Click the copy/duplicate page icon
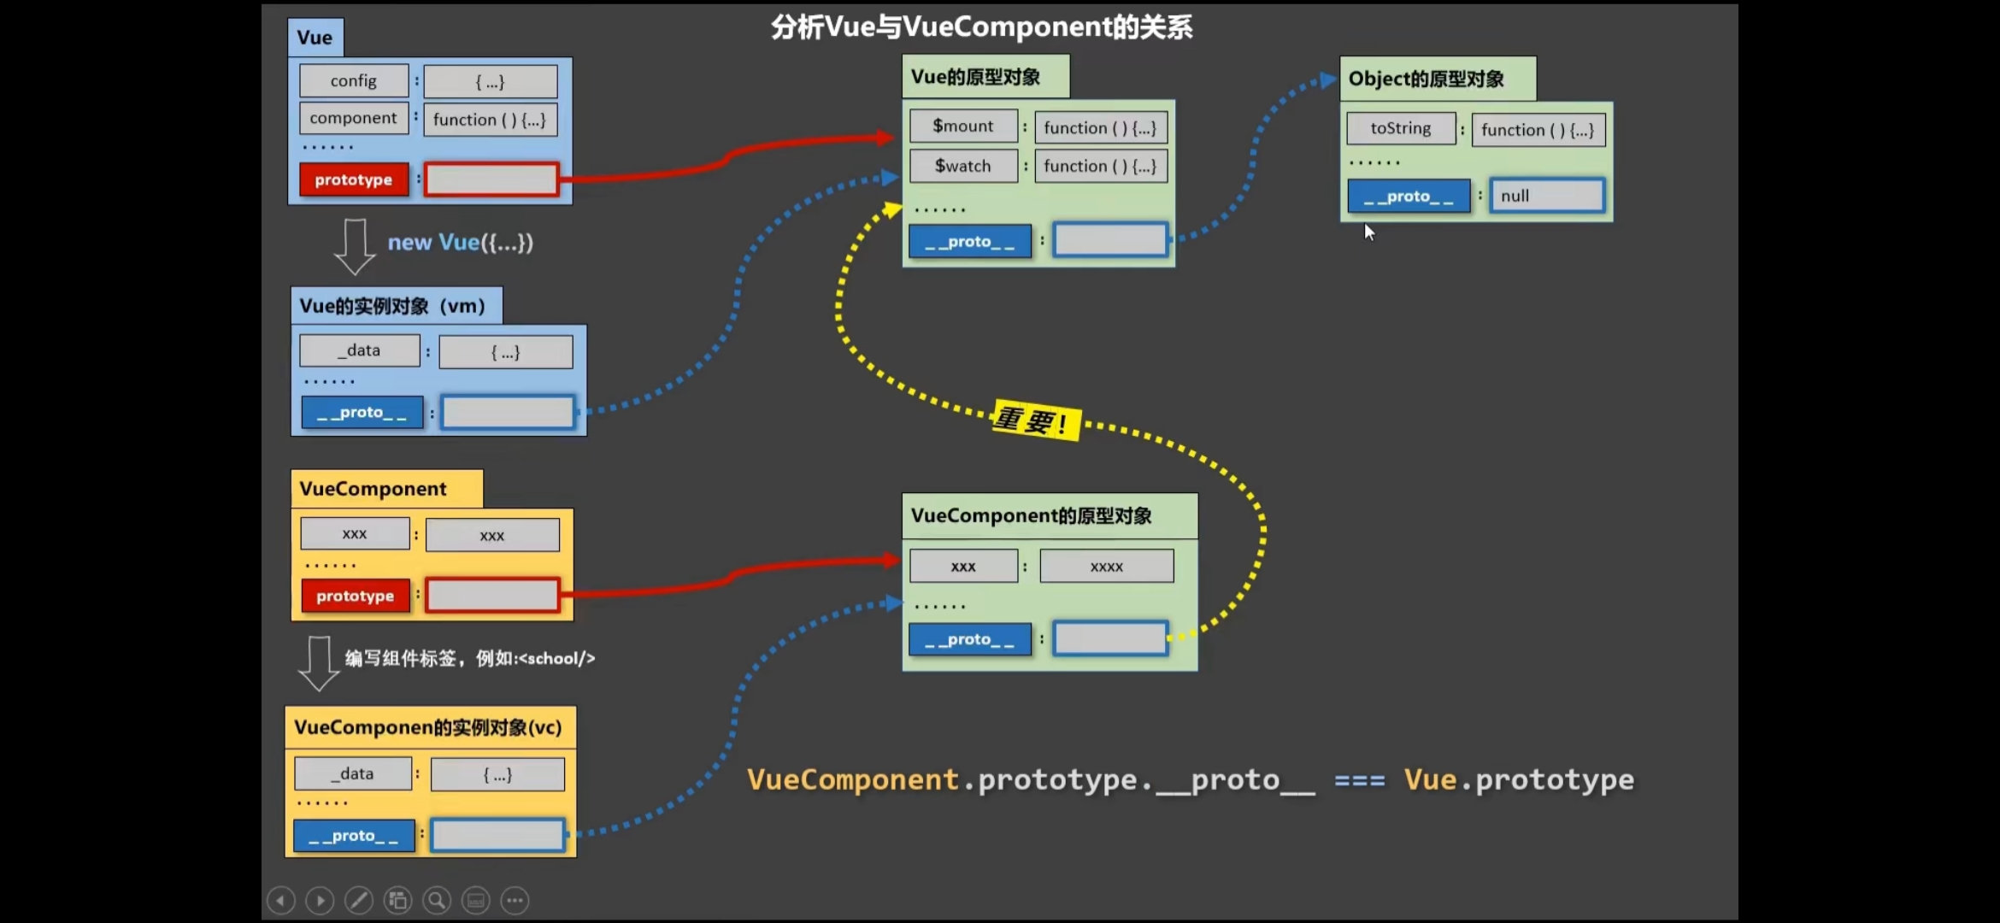Image resolution: width=2000 pixels, height=923 pixels. 398,900
